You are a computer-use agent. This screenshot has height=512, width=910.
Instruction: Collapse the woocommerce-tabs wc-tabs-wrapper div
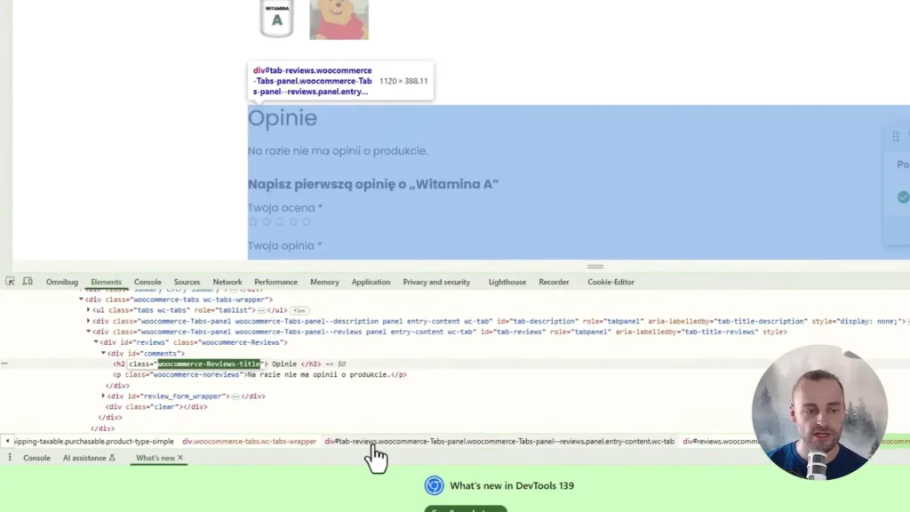pos(81,300)
